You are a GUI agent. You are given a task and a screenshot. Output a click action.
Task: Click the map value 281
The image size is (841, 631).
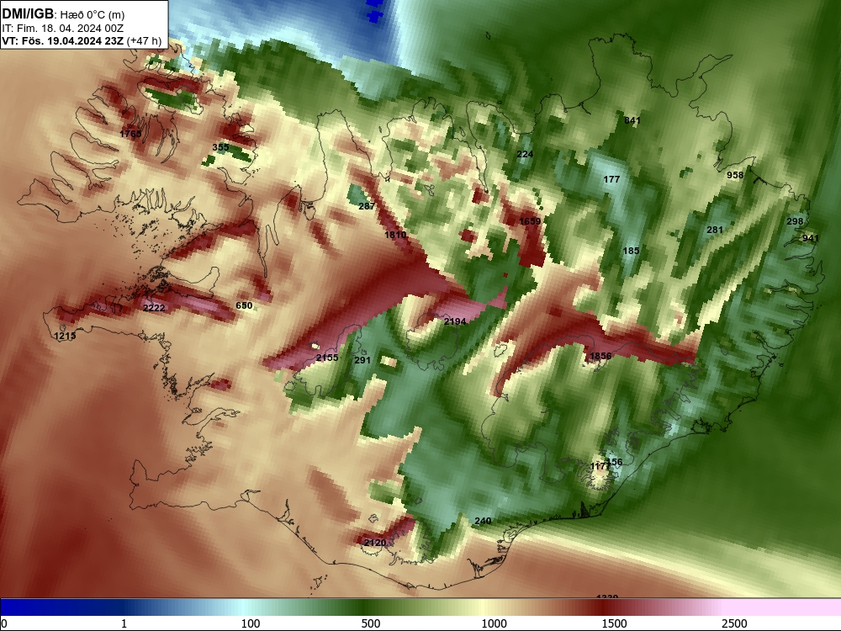point(714,230)
